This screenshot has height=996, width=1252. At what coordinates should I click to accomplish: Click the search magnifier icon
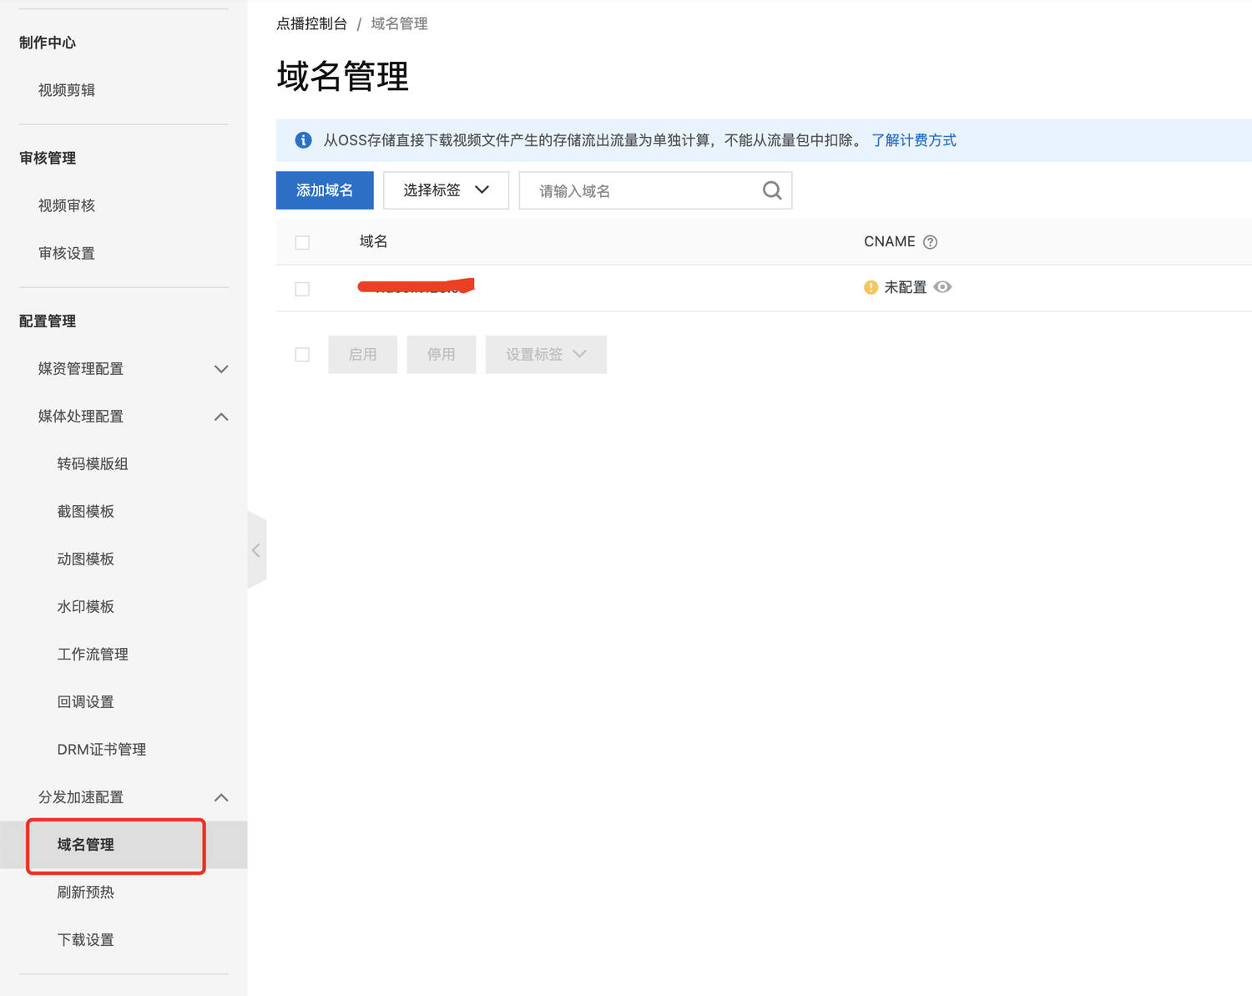click(772, 190)
